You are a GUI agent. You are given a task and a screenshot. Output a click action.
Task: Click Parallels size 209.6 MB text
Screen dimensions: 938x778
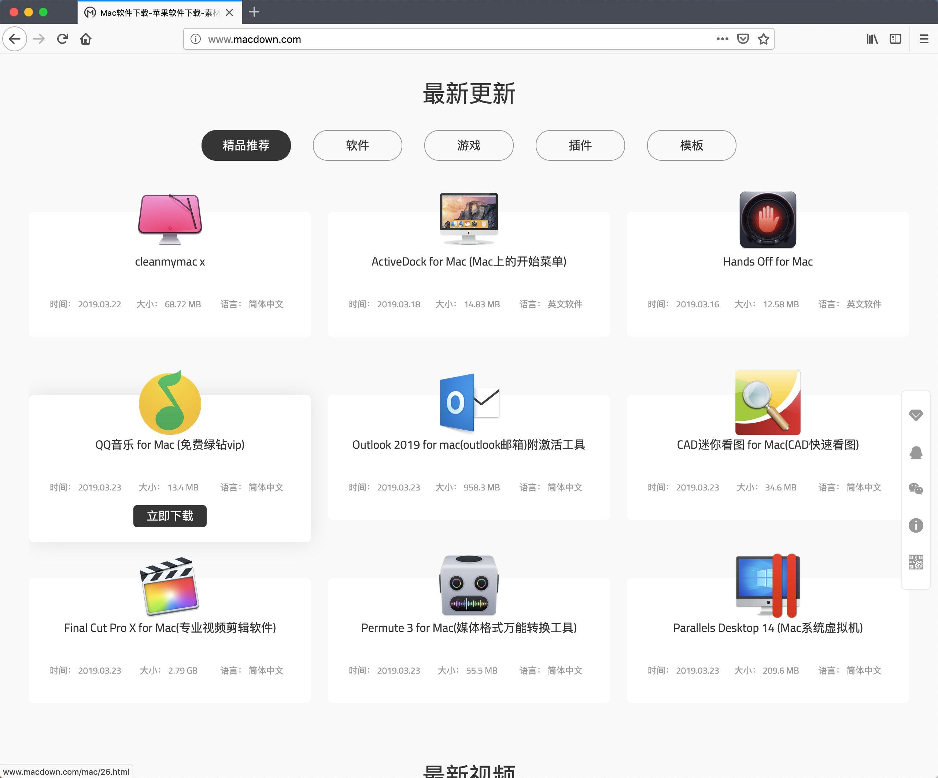781,670
